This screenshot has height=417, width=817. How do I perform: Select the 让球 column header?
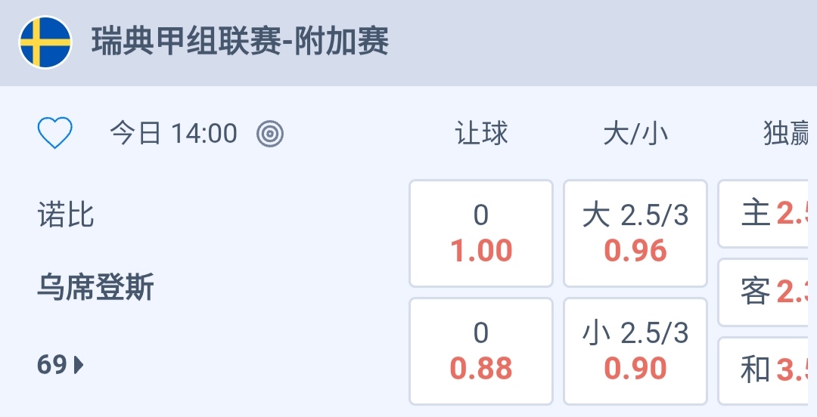coord(481,134)
